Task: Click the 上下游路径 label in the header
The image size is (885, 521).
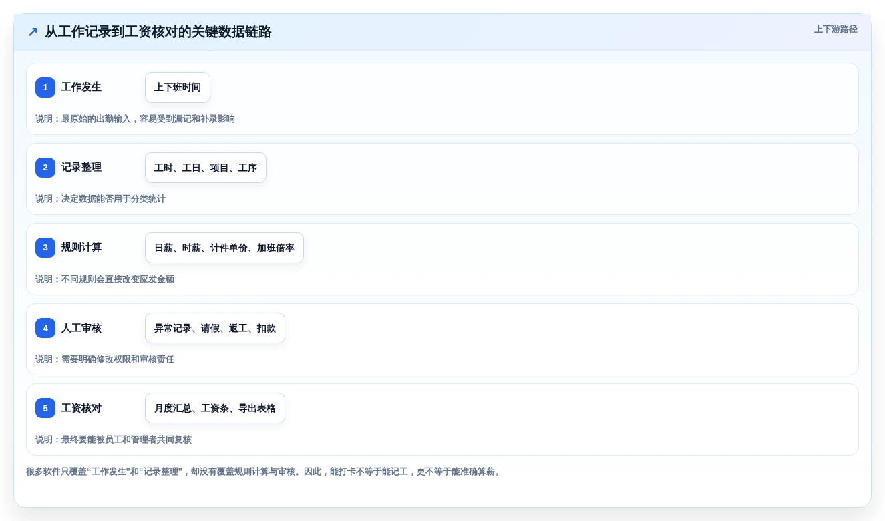Action: [836, 29]
